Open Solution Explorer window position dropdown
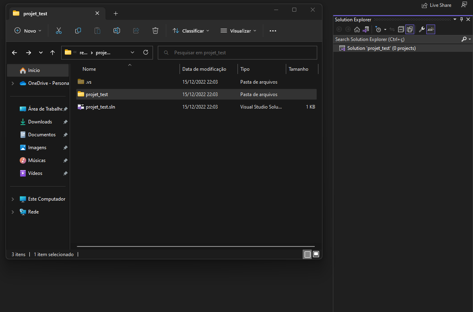This screenshot has height=312, width=473. [x=455, y=20]
